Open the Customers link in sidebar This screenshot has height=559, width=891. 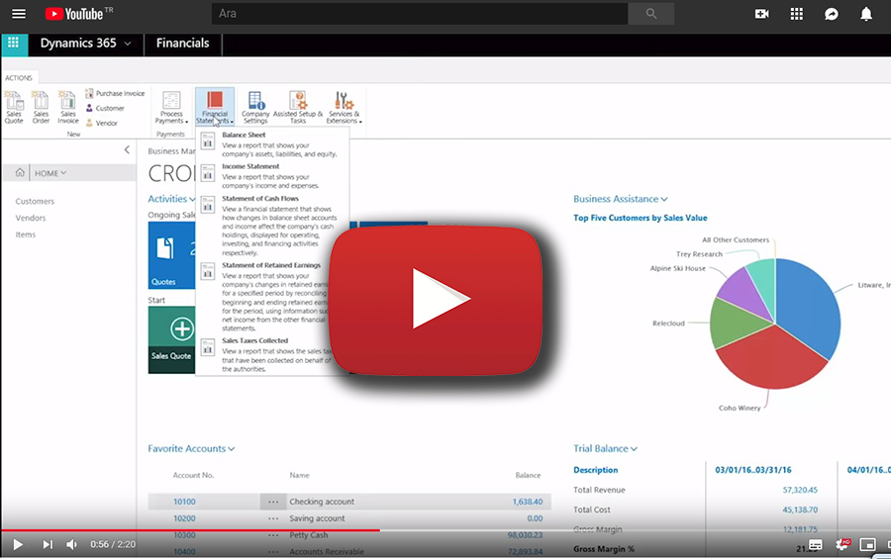[35, 201]
